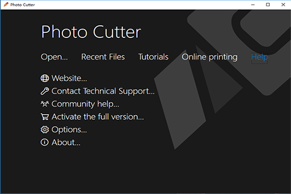
Task: Show the About information entry
Action: coord(66,142)
